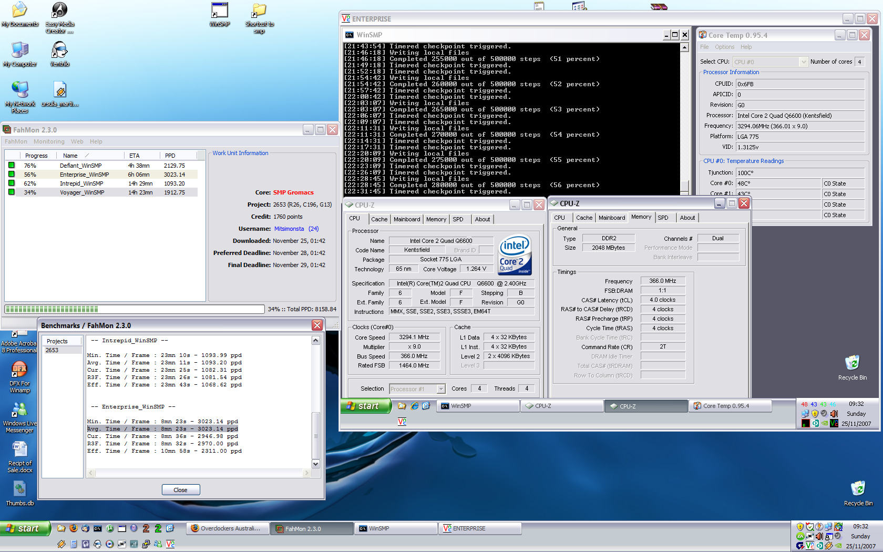Open Adobe Acrobat 8 Professional shortcut

19,342
